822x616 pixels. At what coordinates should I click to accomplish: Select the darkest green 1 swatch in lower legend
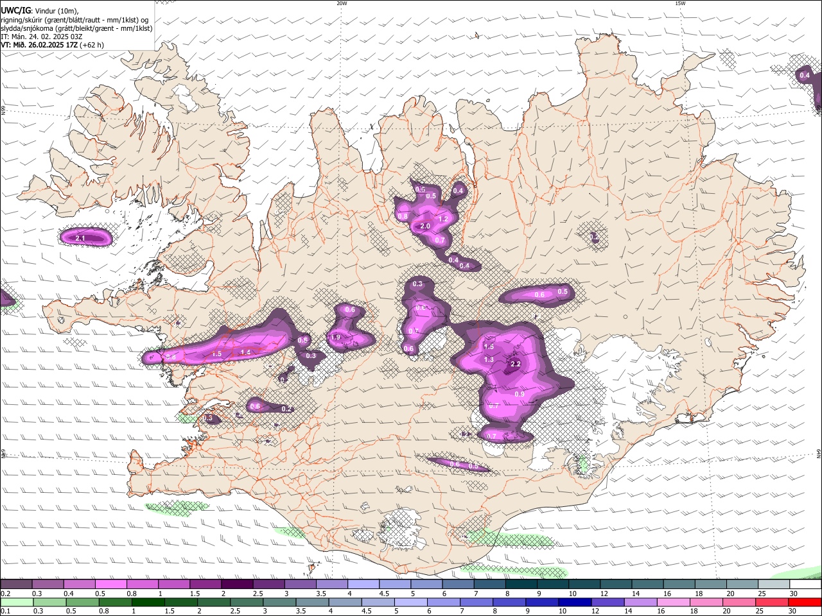(148, 602)
